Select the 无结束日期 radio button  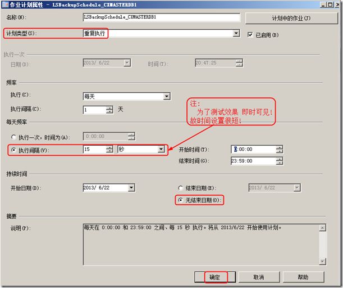[180, 200]
